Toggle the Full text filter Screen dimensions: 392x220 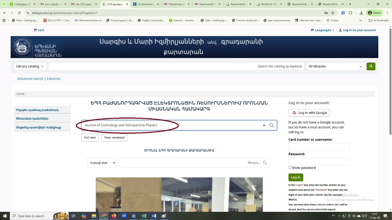point(90,137)
